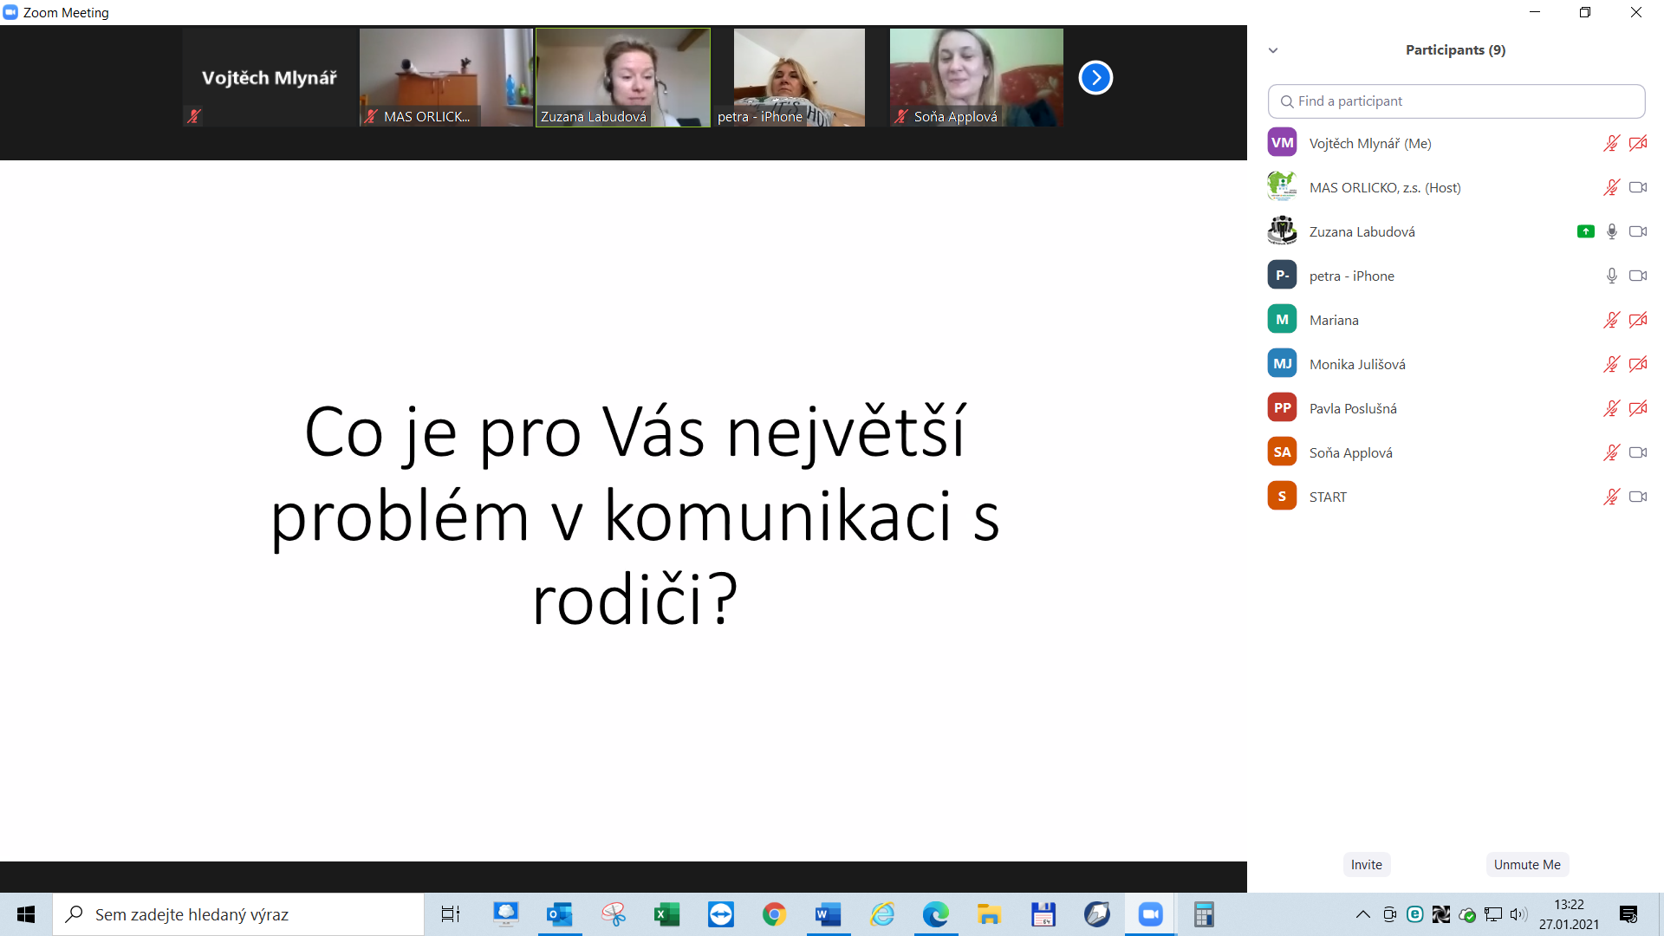1664x936 pixels.
Task: Toggle START participant's video off state
Action: tap(1638, 496)
